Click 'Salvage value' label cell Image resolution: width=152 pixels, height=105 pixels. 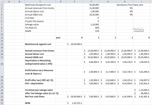click(x=40, y=25)
